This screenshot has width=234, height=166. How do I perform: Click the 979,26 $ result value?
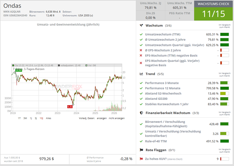[46, 159]
